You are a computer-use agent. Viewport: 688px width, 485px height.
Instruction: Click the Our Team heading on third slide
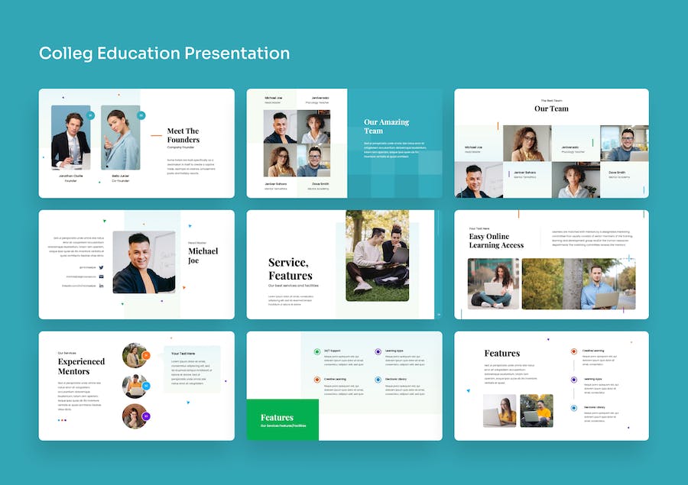click(x=551, y=108)
